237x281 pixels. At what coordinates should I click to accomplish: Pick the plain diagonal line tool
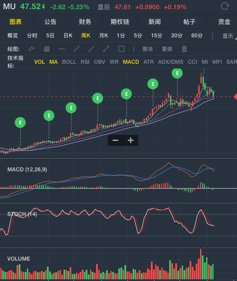click(x=77, y=49)
